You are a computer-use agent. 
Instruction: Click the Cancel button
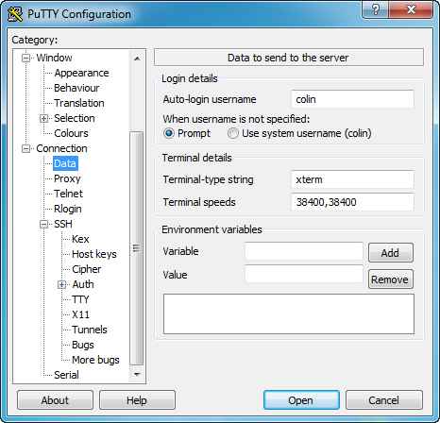[384, 400]
